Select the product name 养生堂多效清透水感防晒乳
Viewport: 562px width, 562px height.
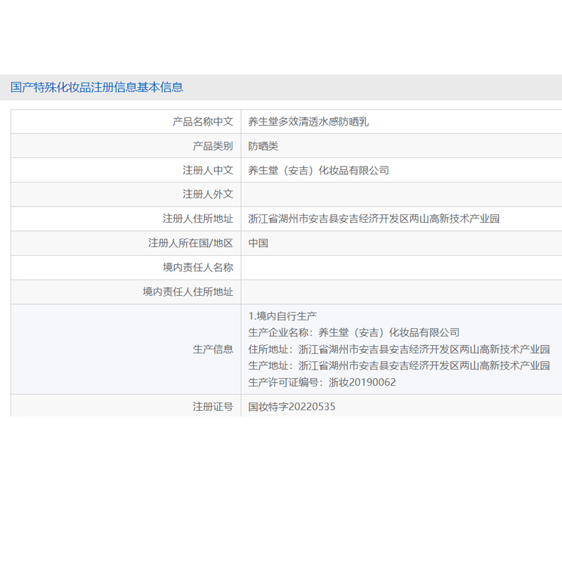pyautogui.click(x=308, y=122)
